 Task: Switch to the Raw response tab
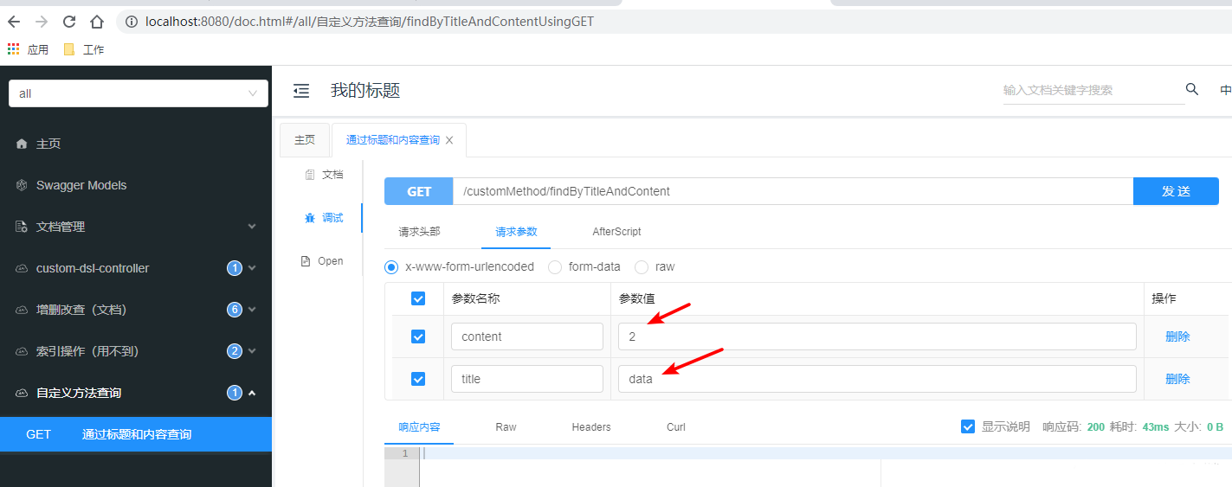[506, 427]
